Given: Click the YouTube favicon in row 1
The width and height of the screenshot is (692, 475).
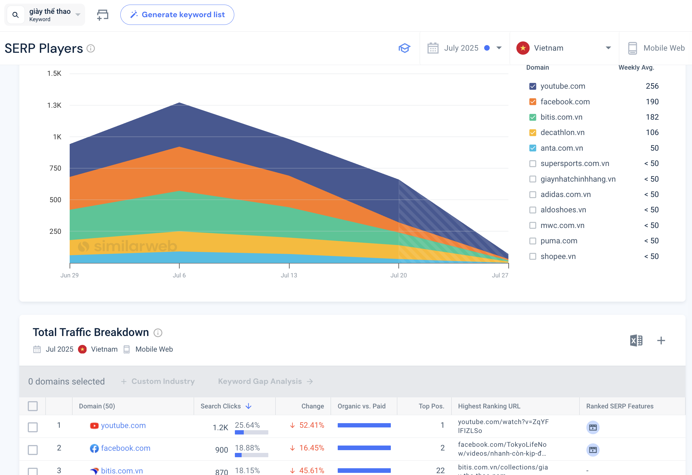Looking at the screenshot, I should coord(94,426).
